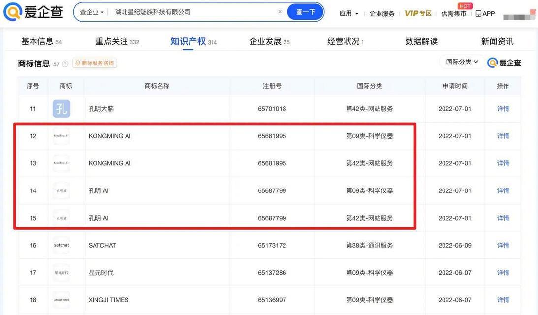
Task: Click registration number 65136997
Action: click(272, 300)
